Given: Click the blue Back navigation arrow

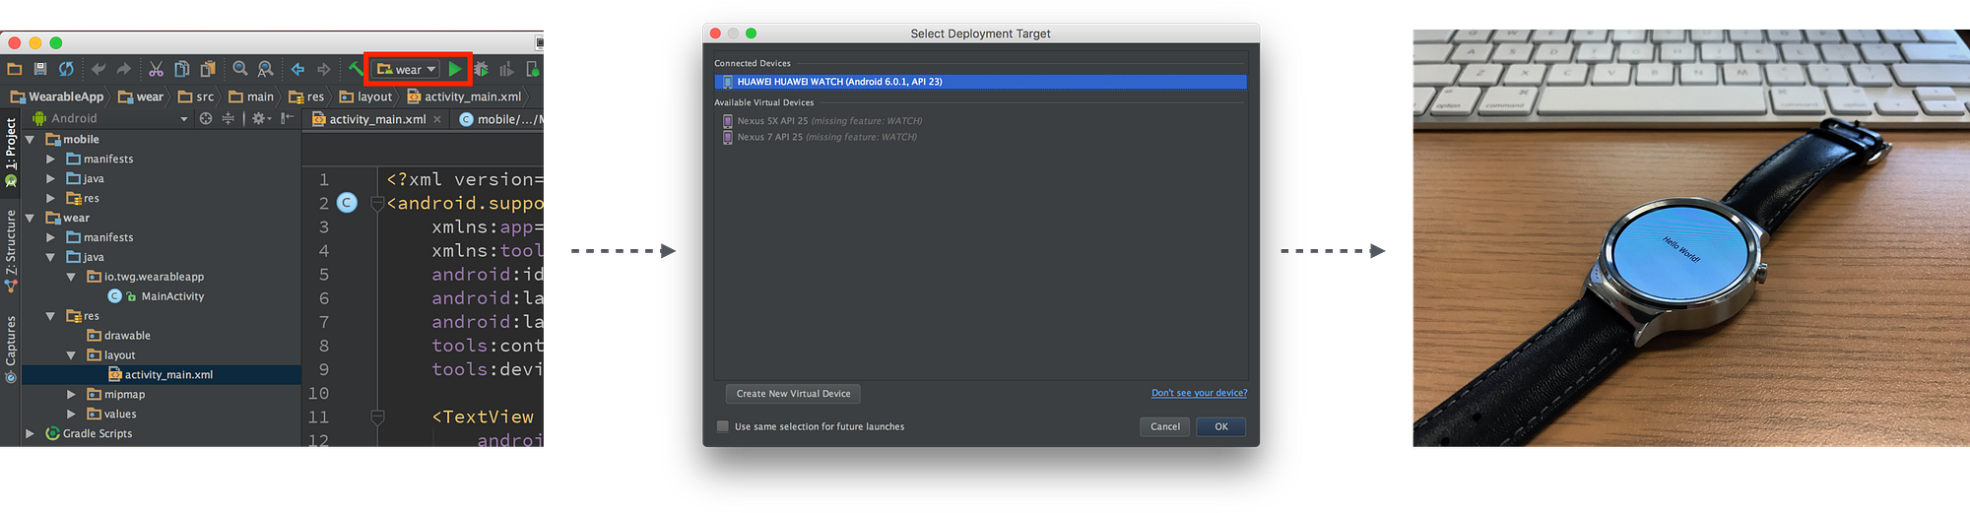Looking at the screenshot, I should pos(297,69).
